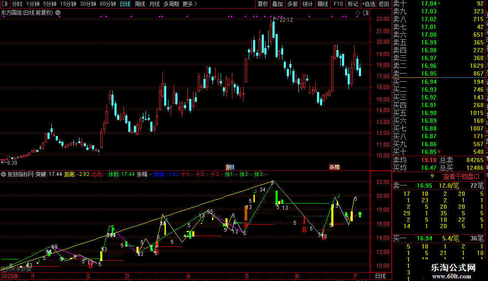
Task: Toggle the sidebar panel icon at top-left
Action: [5, 4]
